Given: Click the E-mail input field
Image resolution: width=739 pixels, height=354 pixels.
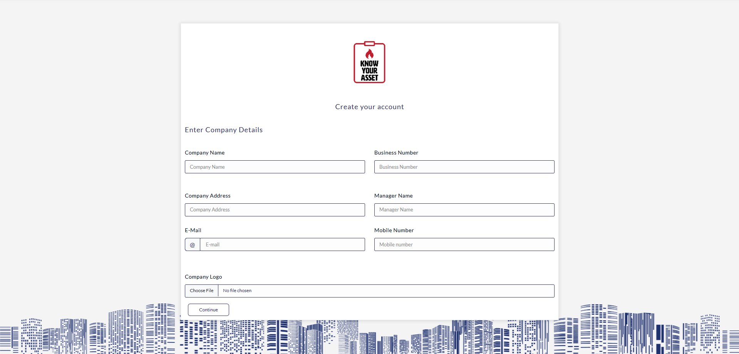Looking at the screenshot, I should [x=282, y=245].
